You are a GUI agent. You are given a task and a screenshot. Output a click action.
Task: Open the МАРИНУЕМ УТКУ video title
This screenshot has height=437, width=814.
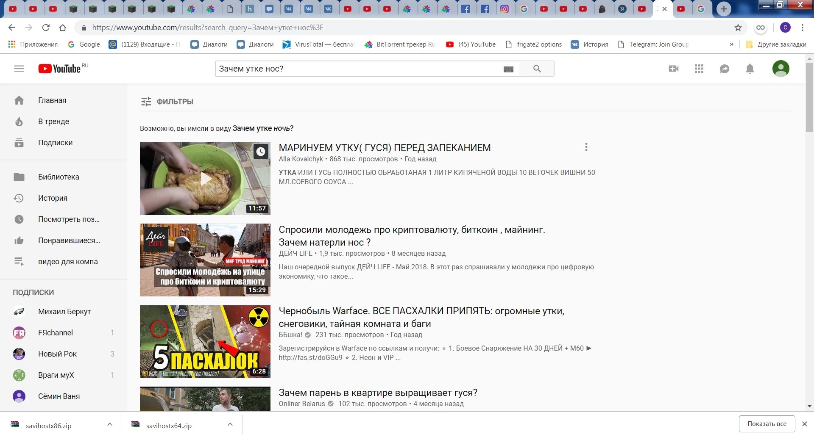coord(385,148)
